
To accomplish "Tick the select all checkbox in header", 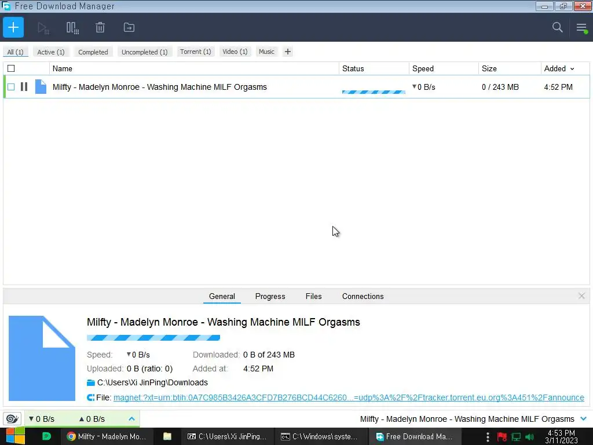I will click(11, 68).
